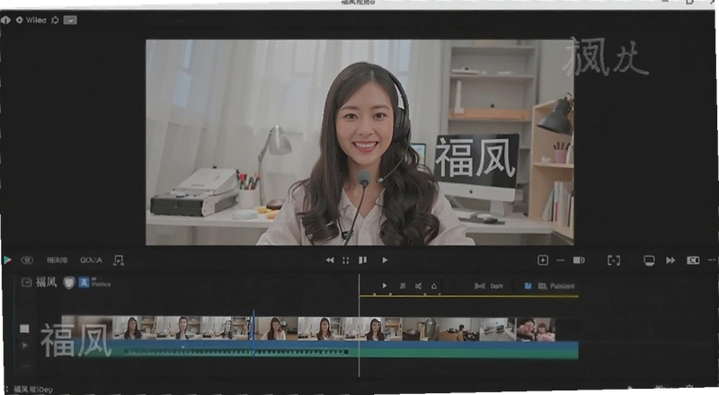The height and width of the screenshot is (395, 719).
Task: Click the play triangle next to pause
Action: (386, 260)
